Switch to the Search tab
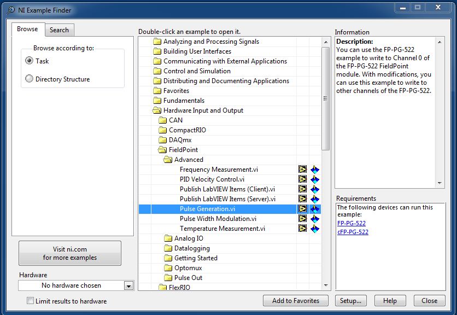The height and width of the screenshot is (315, 457). (x=59, y=30)
